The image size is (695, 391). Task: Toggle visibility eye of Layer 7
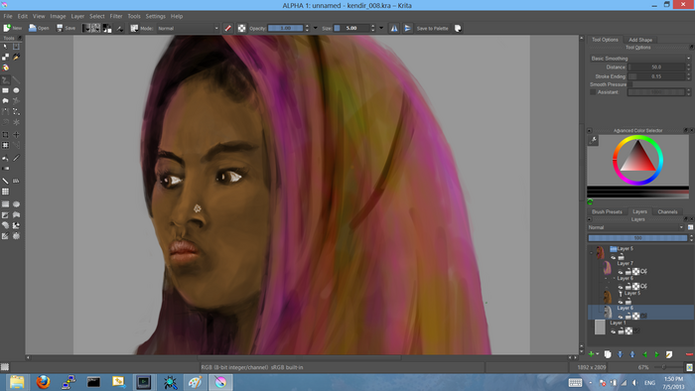(x=621, y=272)
